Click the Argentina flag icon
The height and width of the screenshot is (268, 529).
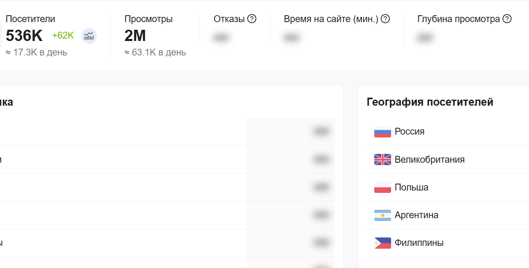tap(382, 215)
